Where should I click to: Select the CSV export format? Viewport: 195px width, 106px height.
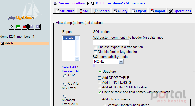pyautogui.click(x=65, y=76)
